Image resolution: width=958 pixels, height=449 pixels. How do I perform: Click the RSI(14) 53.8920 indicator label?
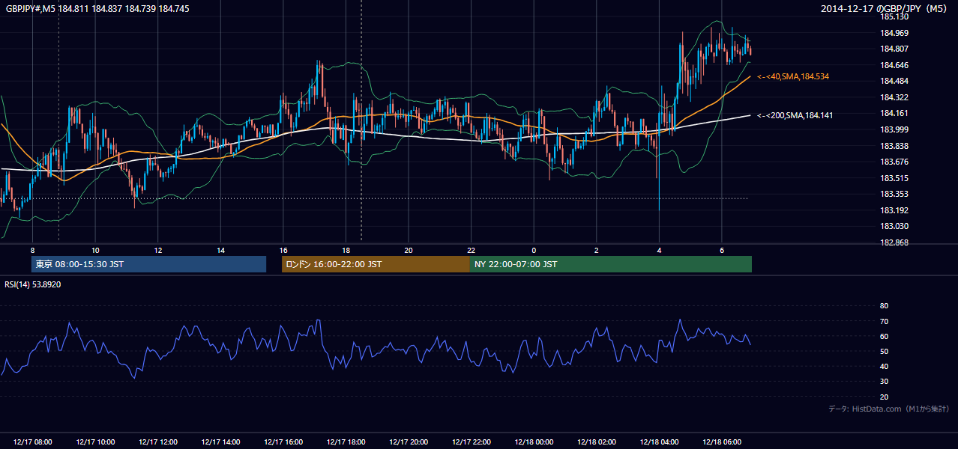point(33,284)
